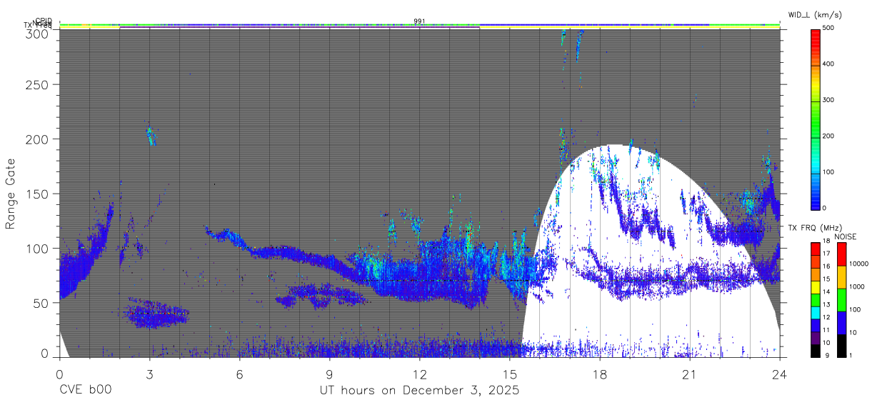Screen dimensions: 877x405
Task: Pick the green middle of the WID colorbar
Action: (816, 119)
